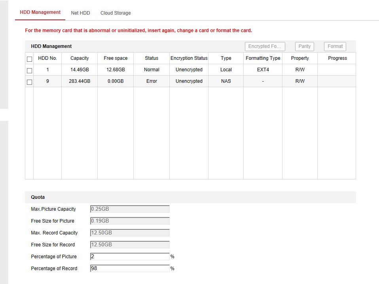The width and height of the screenshot is (379, 284).
Task: Click the Max.Picture Capacity field
Action: (x=129, y=209)
